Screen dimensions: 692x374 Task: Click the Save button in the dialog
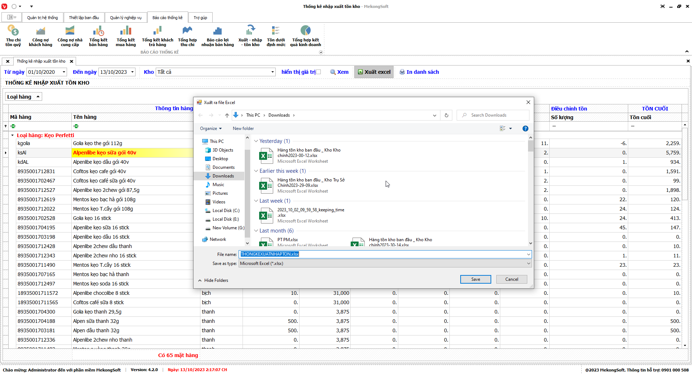point(475,279)
